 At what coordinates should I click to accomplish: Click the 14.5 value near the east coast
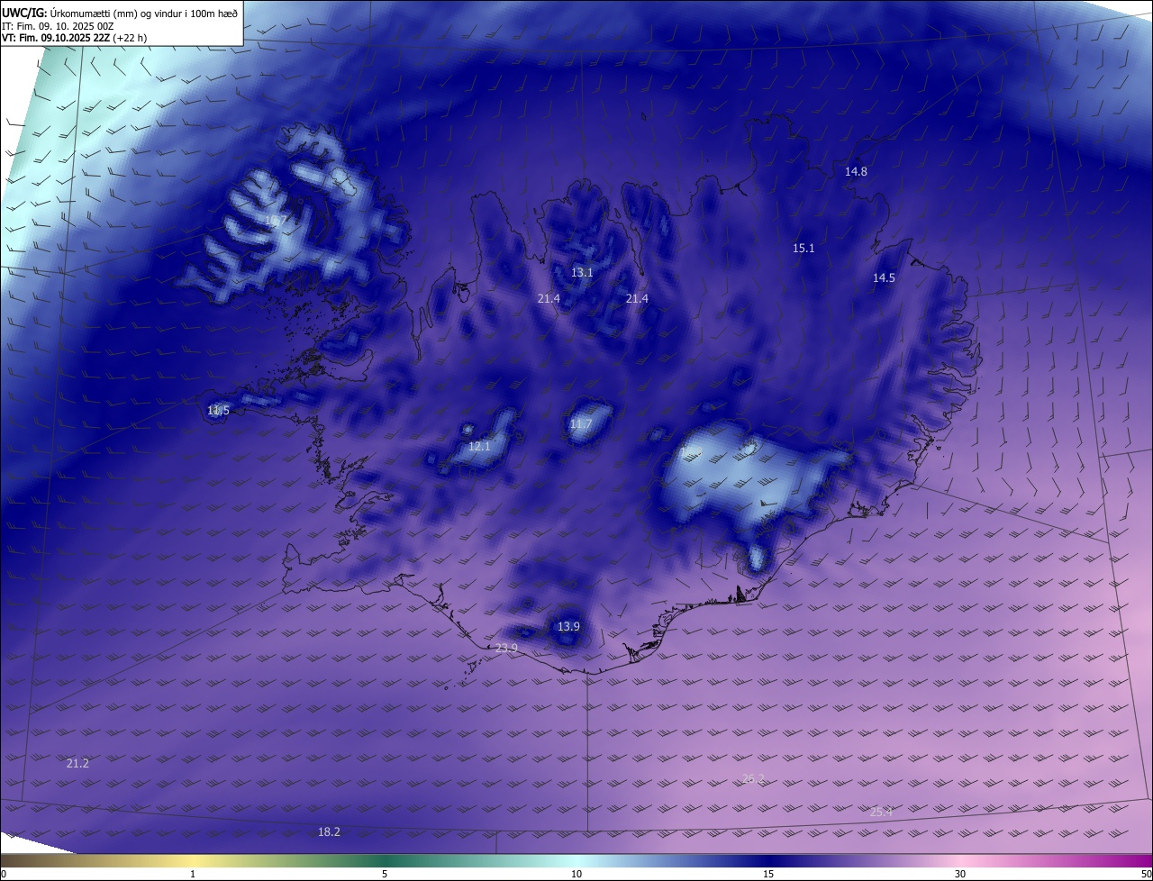coord(884,278)
